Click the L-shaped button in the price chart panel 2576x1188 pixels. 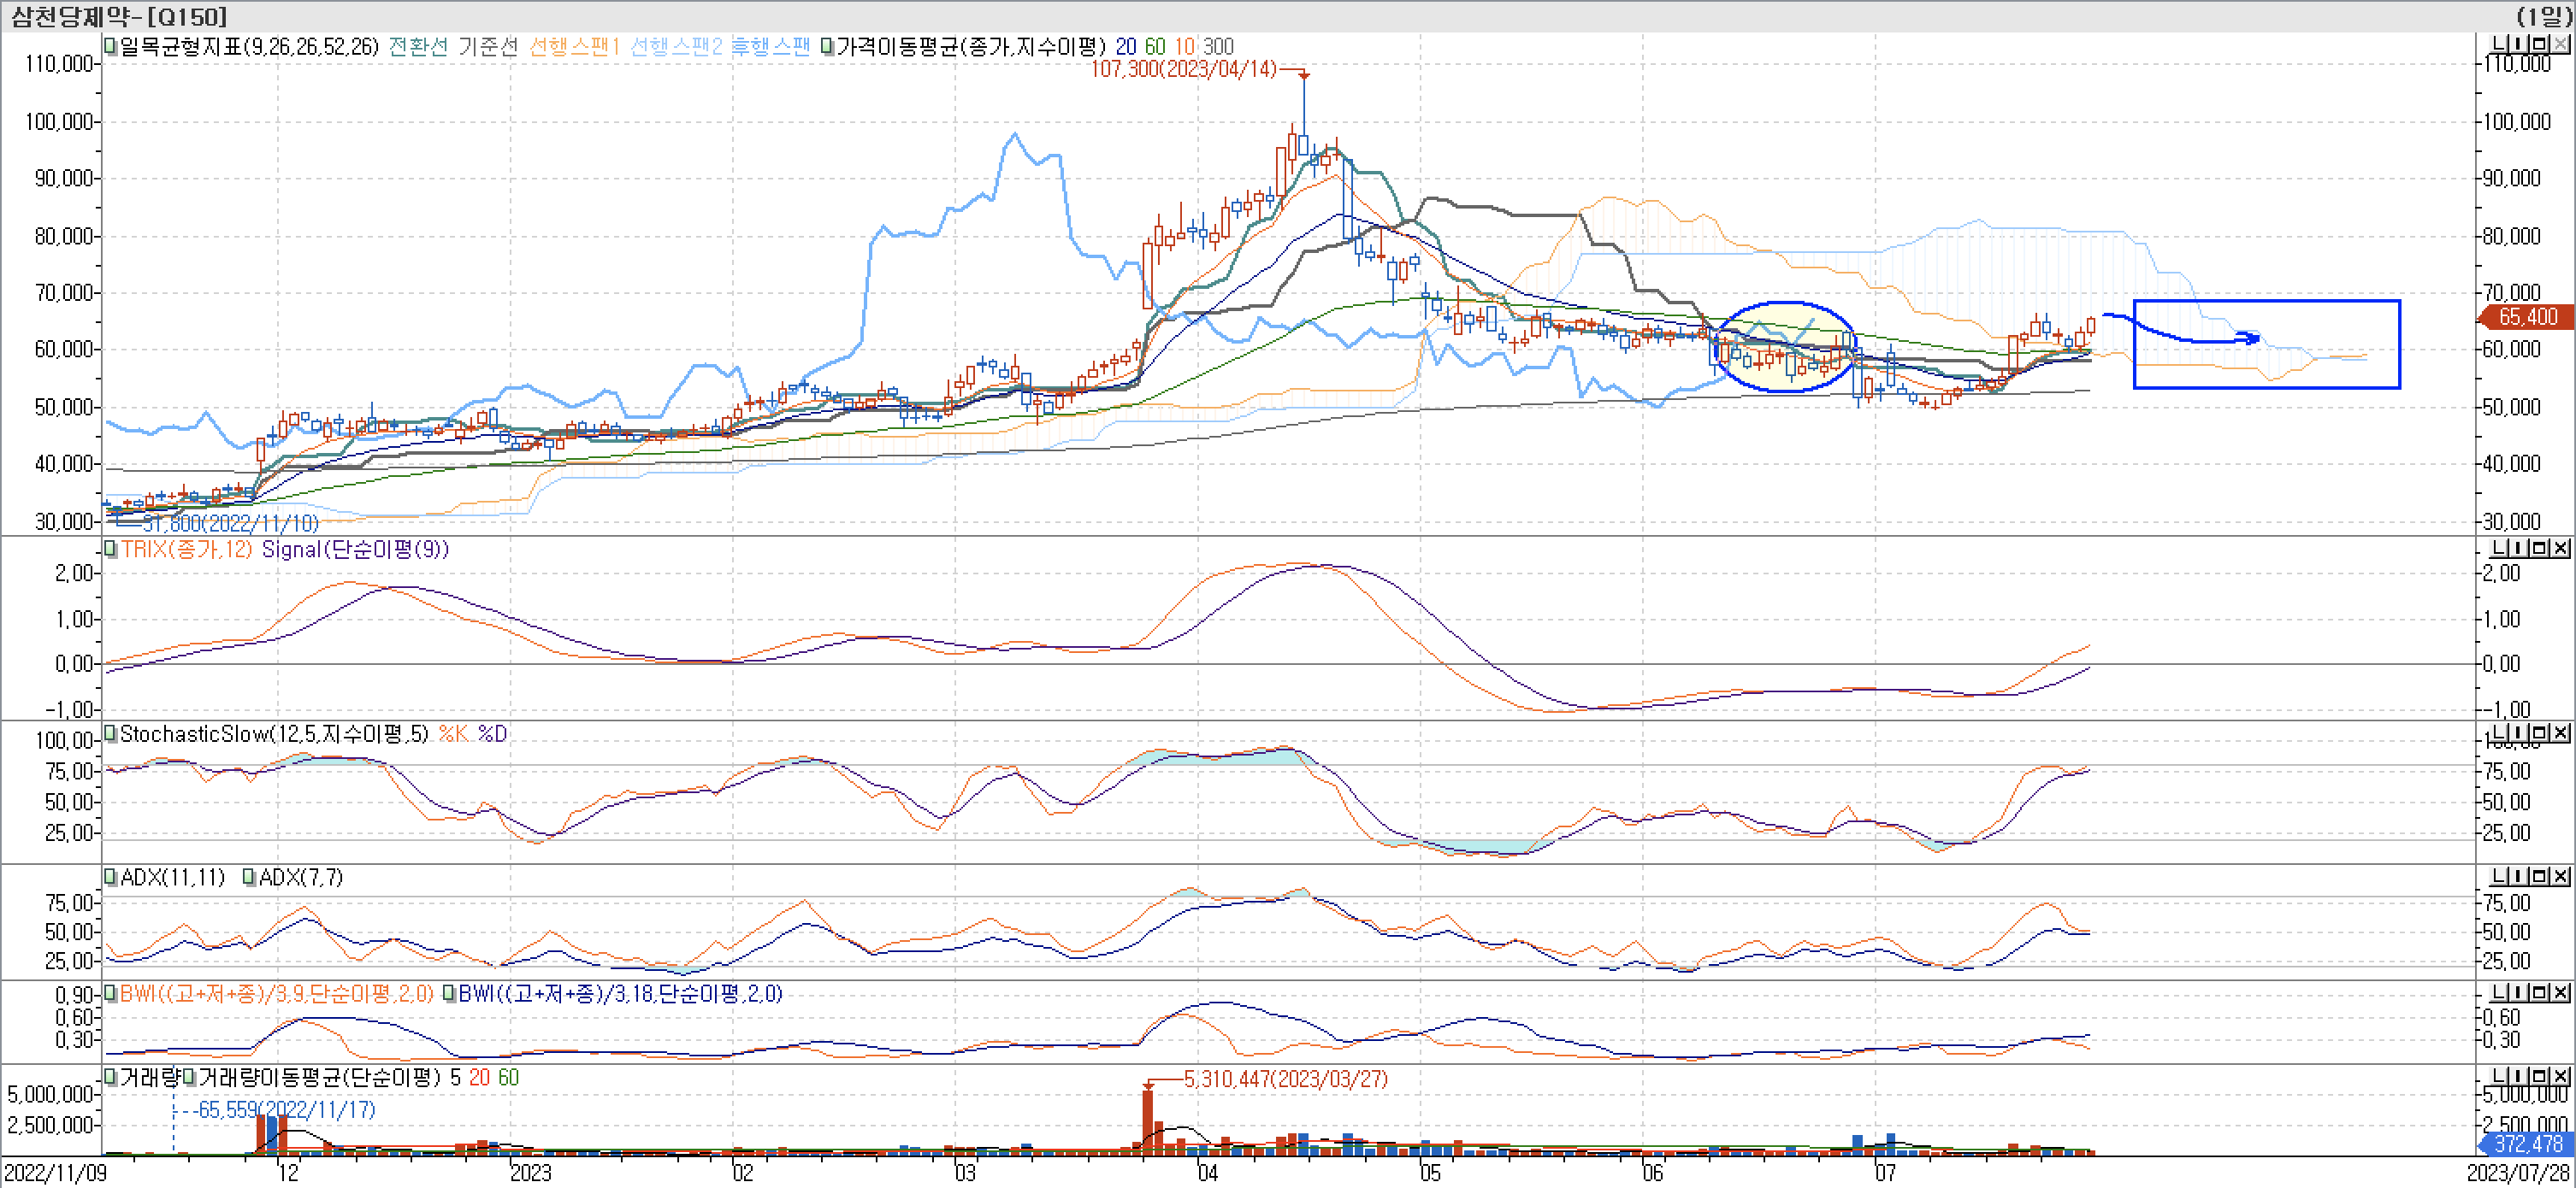click(2498, 45)
